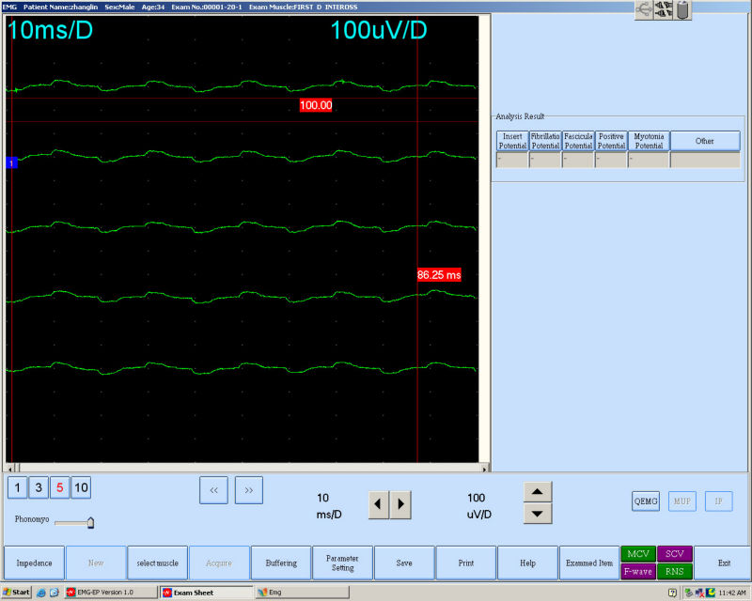Click the Positive Potential result field
This screenshot has height=601, width=752.
[x=611, y=160]
